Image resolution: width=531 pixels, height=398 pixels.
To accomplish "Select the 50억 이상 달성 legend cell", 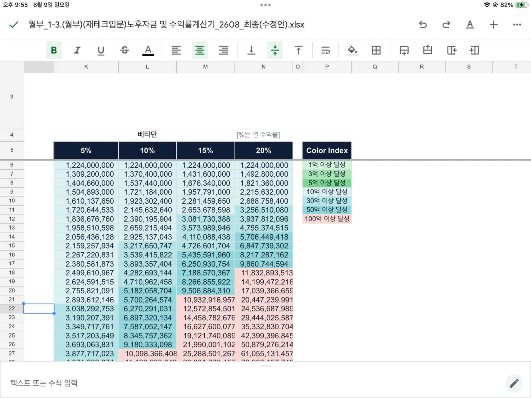I will pos(327,210).
